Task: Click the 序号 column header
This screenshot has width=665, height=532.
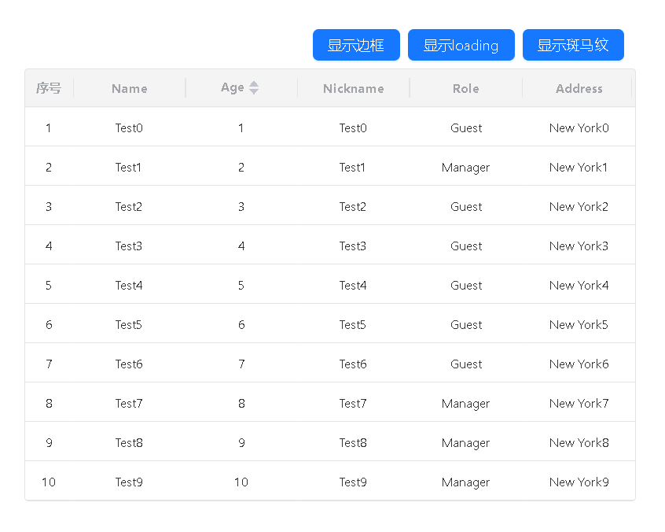Action: [x=49, y=88]
